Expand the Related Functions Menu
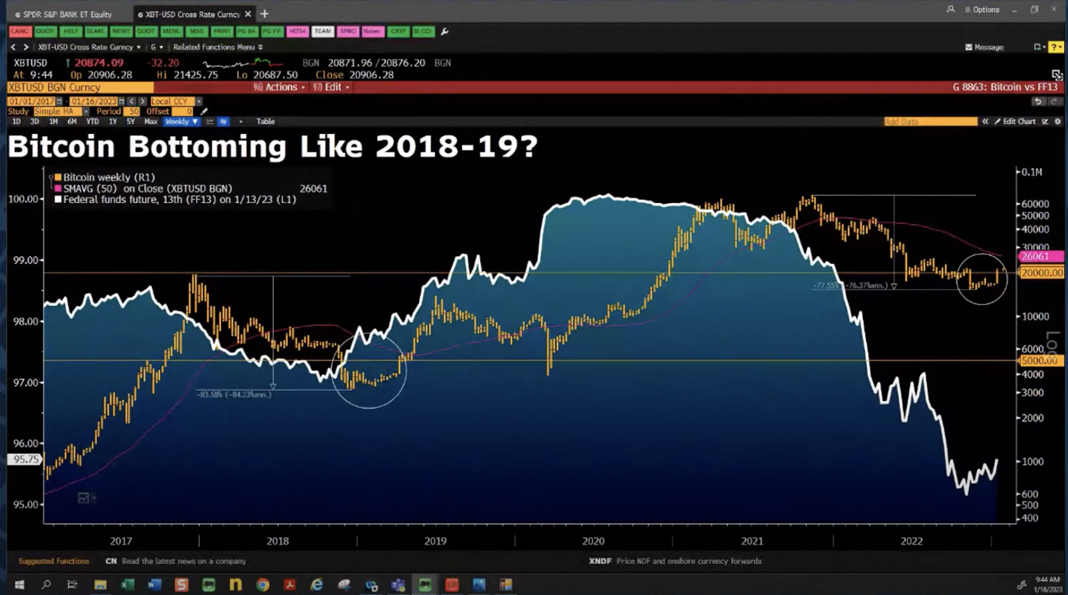The image size is (1068, 595). pos(218,47)
